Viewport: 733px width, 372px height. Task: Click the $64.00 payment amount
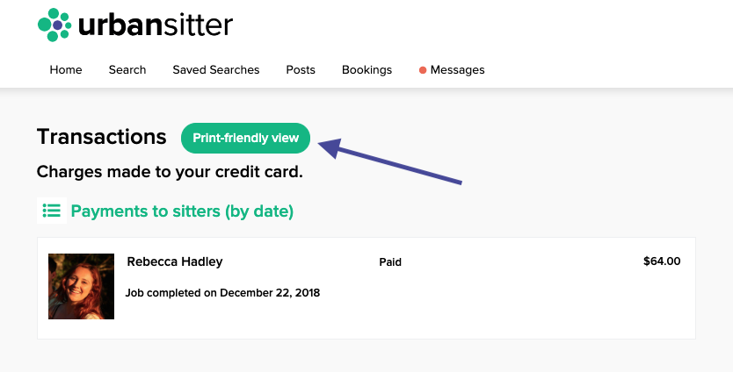pyautogui.click(x=662, y=261)
